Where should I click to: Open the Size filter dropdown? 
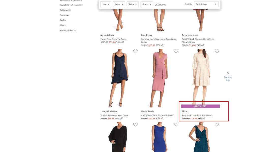[x=106, y=4]
